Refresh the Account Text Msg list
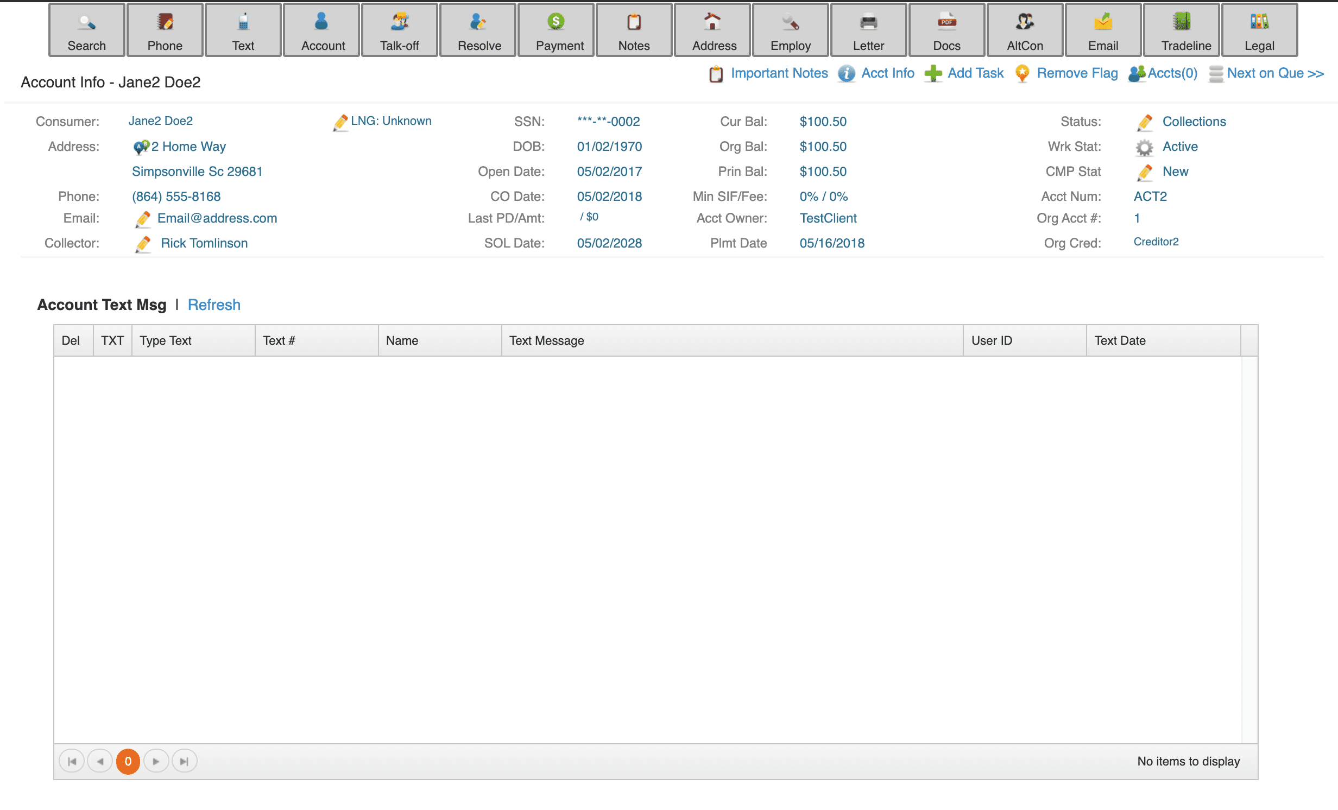 [x=214, y=305]
